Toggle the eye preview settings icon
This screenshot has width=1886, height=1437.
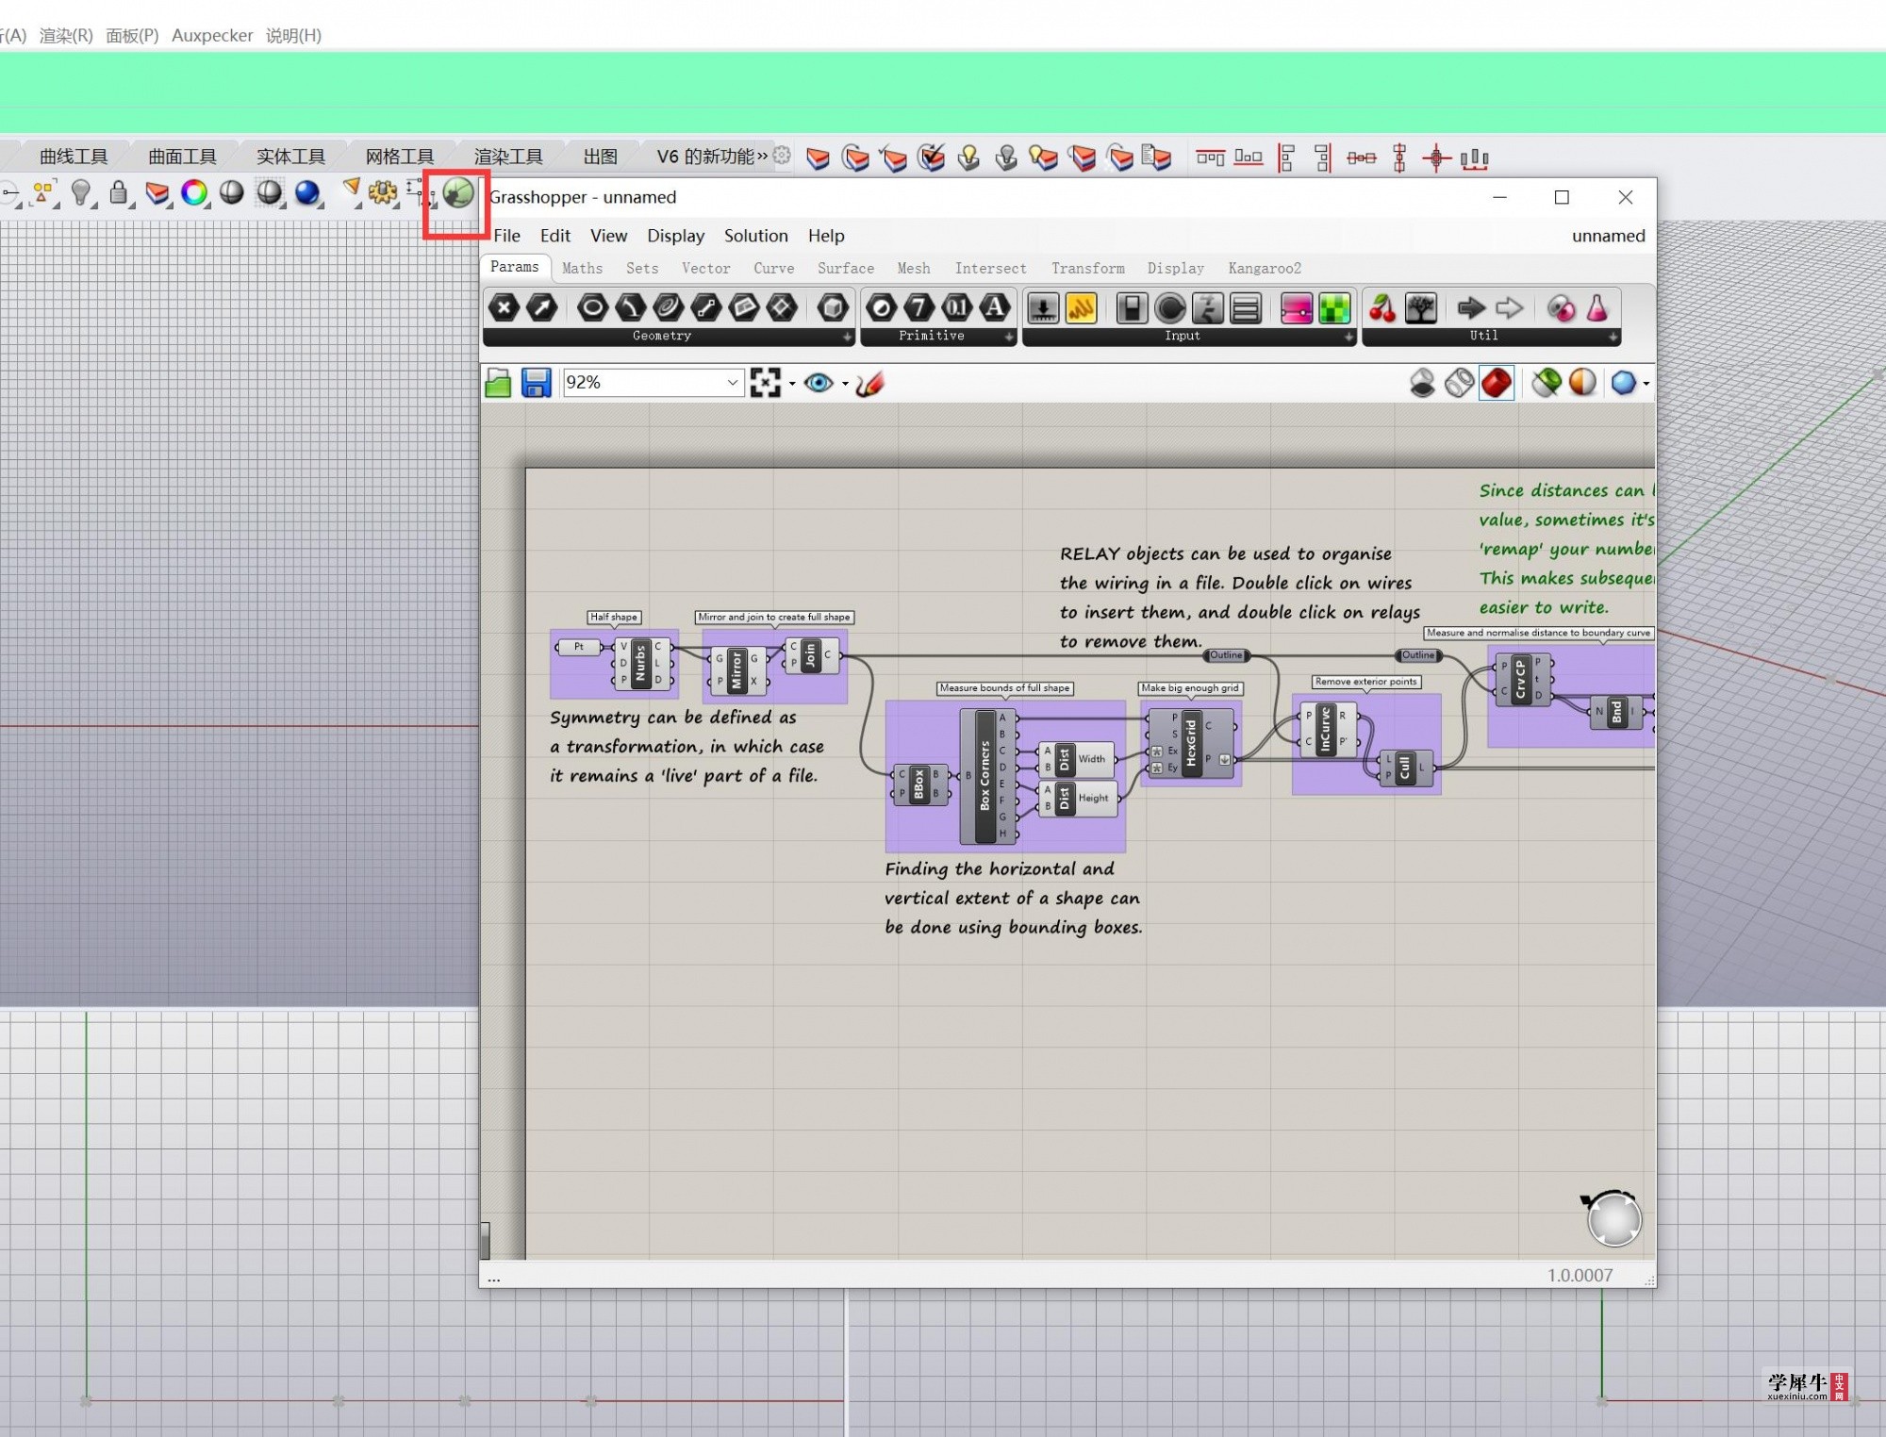click(819, 383)
